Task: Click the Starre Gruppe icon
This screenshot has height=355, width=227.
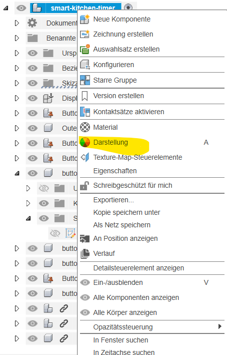Action: click(85, 80)
